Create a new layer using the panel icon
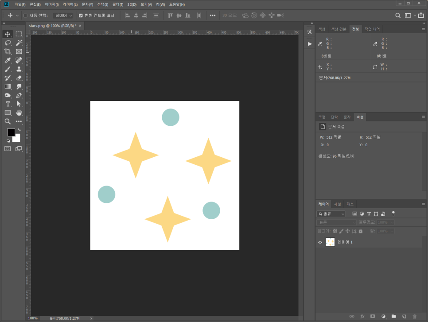The image size is (428, 322). (404, 316)
